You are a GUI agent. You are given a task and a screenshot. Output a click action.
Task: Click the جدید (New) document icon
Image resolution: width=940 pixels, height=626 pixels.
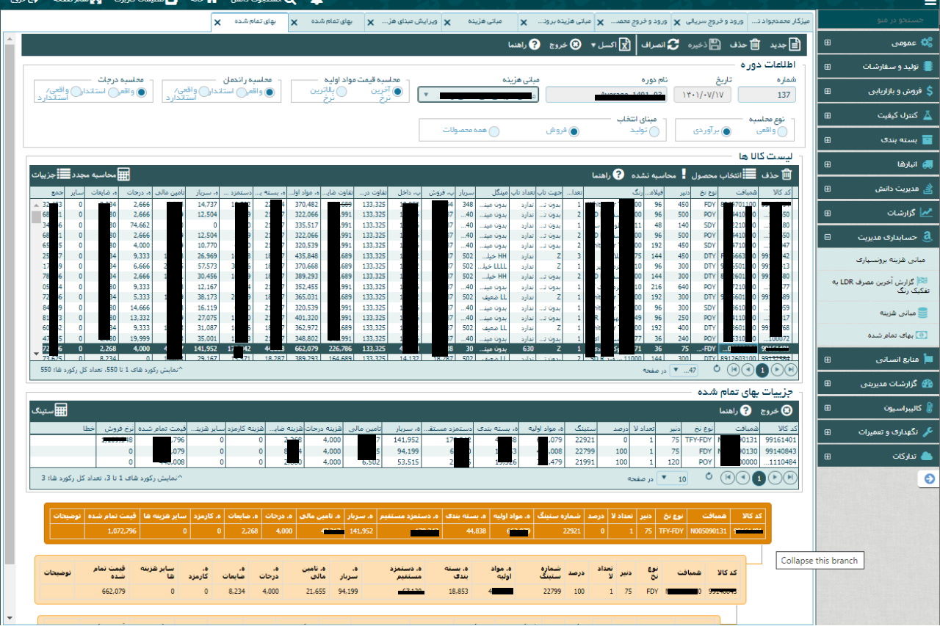793,45
